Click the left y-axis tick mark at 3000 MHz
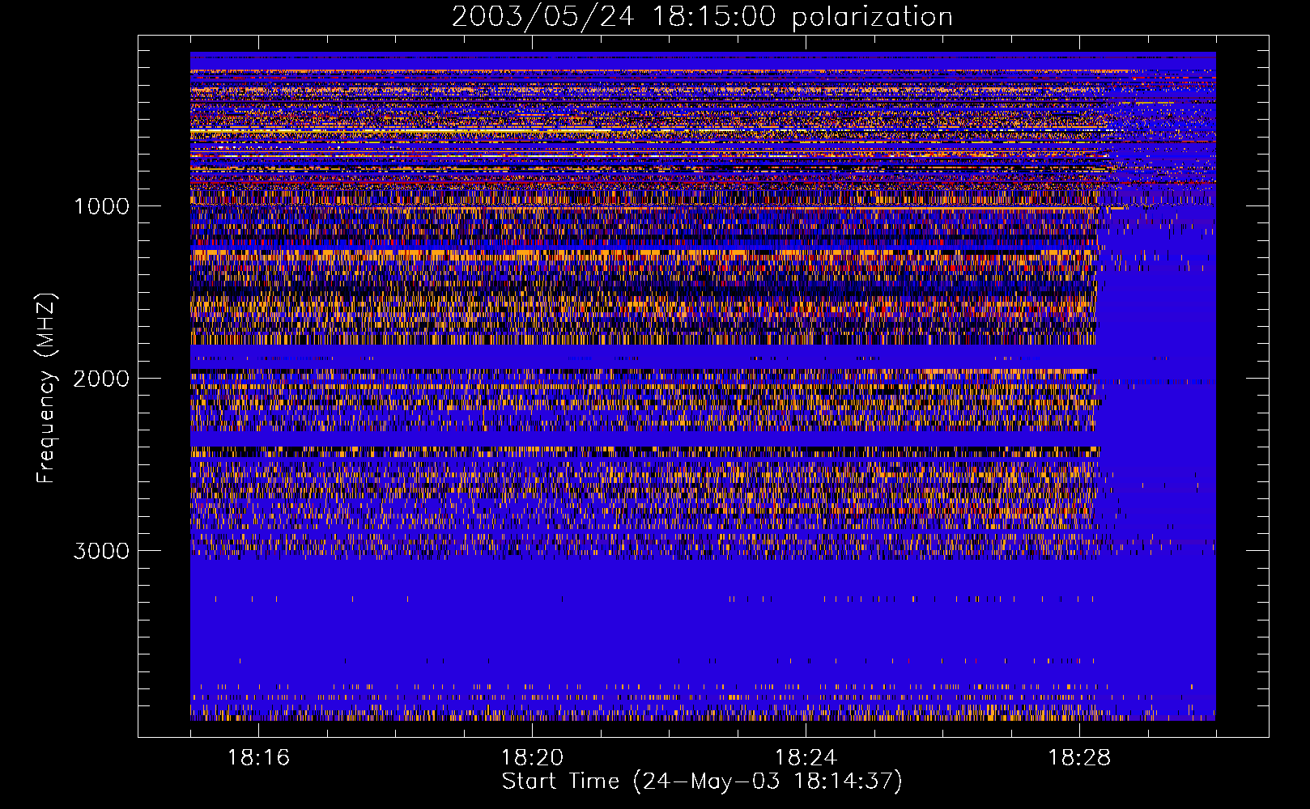The height and width of the screenshot is (809, 1310). click(145, 550)
